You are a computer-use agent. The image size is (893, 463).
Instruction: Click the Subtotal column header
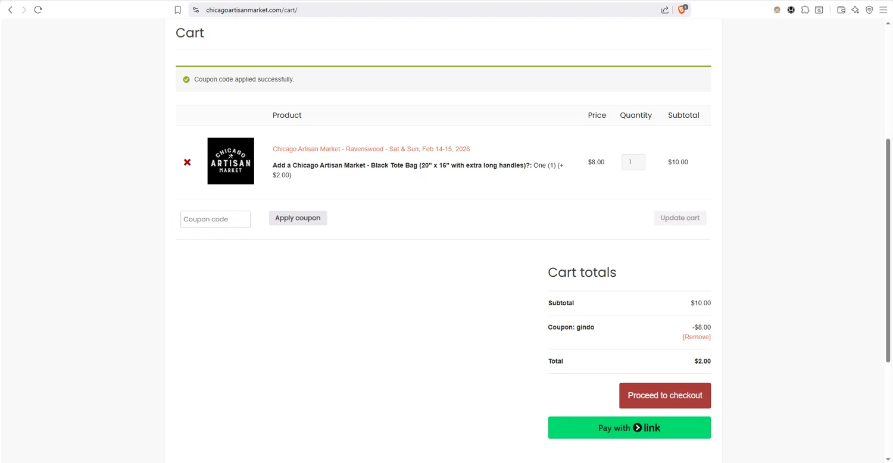[x=683, y=115]
